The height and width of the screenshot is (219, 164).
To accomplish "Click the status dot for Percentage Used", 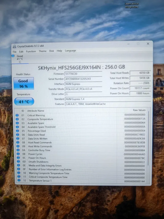I will (18, 131).
